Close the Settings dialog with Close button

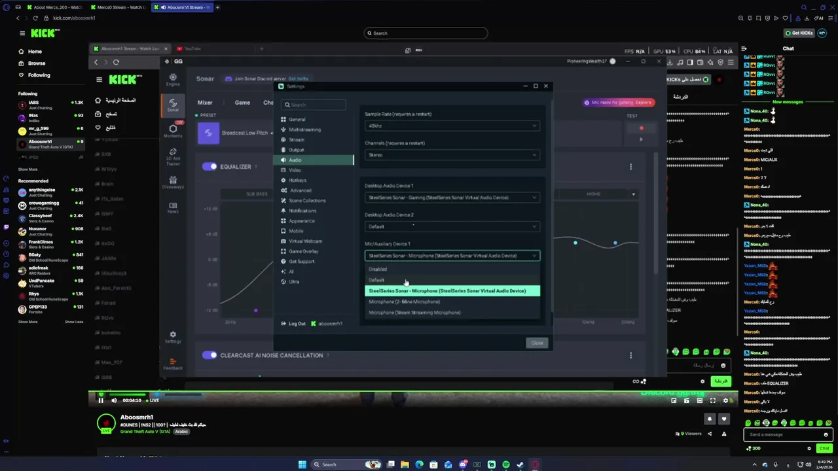pyautogui.click(x=537, y=343)
